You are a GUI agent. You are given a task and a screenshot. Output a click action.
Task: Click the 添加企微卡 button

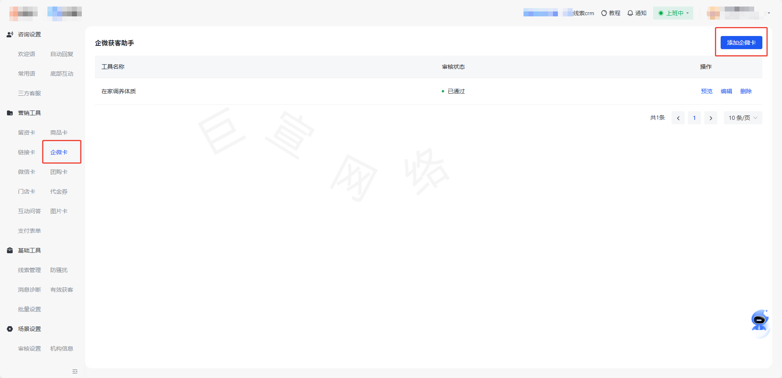tap(741, 43)
